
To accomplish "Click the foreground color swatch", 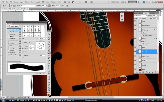I will [48, 95].
